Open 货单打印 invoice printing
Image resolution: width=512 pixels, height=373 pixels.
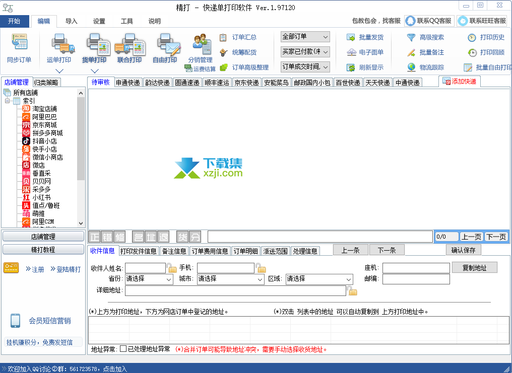[94, 48]
